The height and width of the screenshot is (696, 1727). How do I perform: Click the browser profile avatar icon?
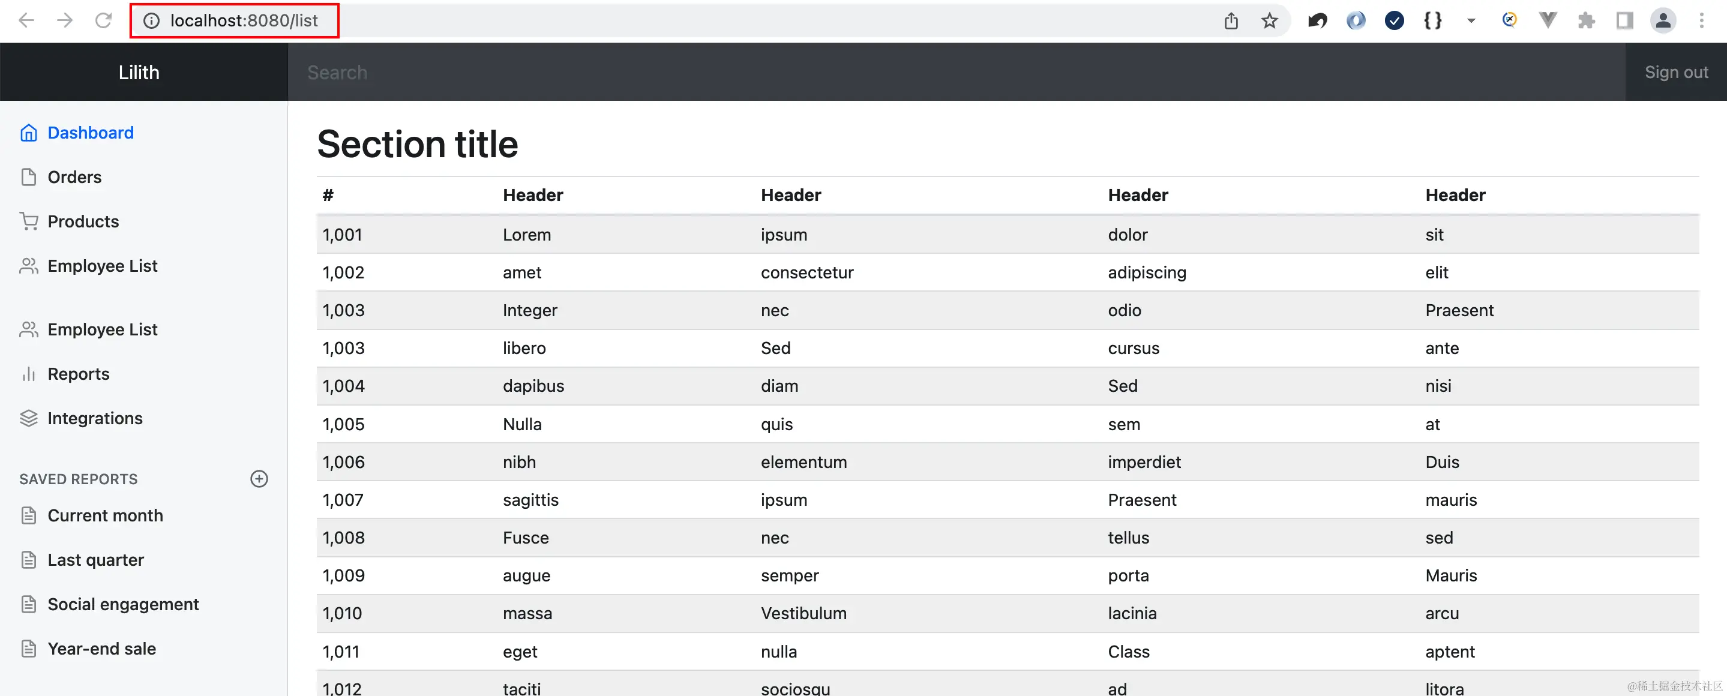pos(1663,21)
